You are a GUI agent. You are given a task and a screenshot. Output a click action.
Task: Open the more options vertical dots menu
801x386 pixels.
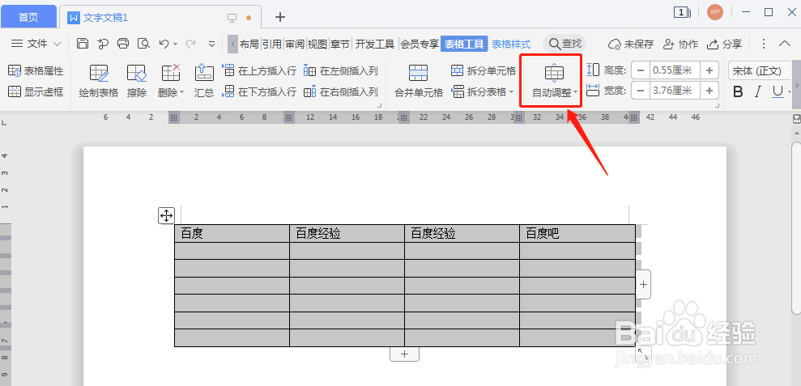[x=764, y=44]
